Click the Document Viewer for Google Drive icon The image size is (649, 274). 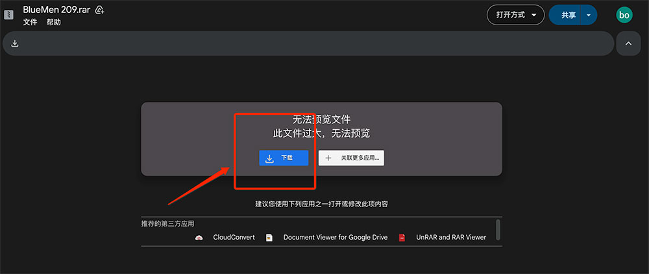269,238
